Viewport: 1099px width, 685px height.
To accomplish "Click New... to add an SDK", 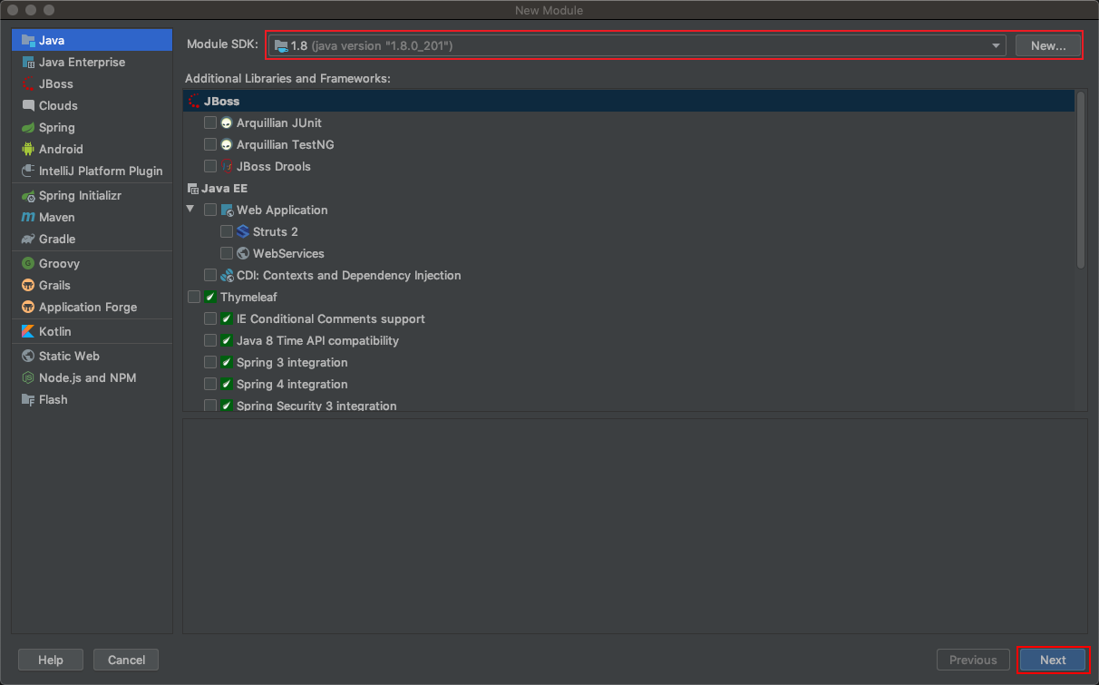I will [1048, 45].
